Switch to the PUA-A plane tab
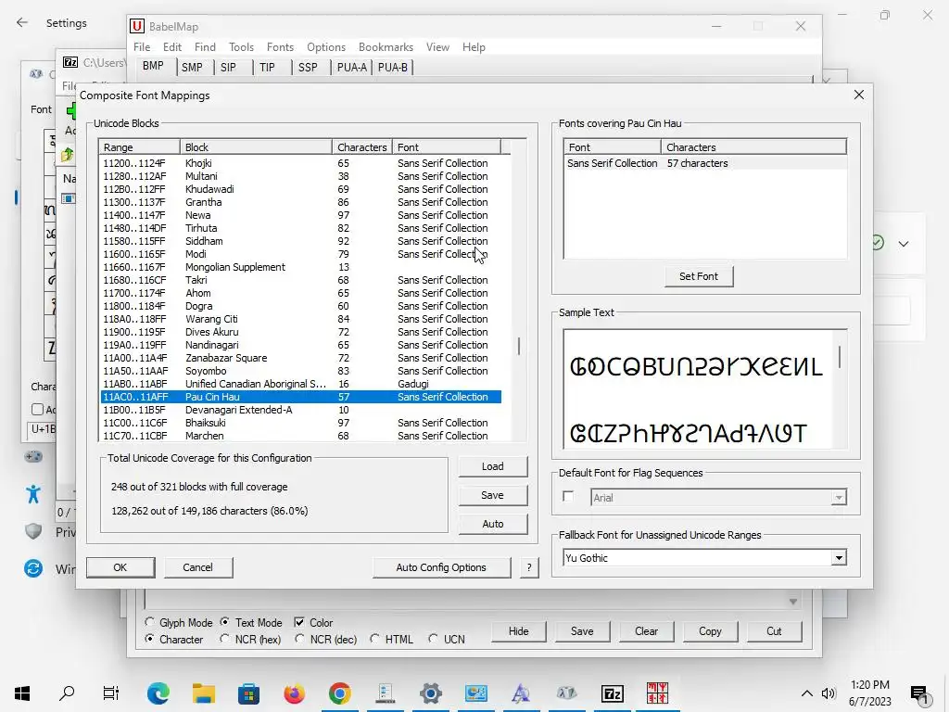Viewport: 949px width, 712px height. (x=352, y=67)
